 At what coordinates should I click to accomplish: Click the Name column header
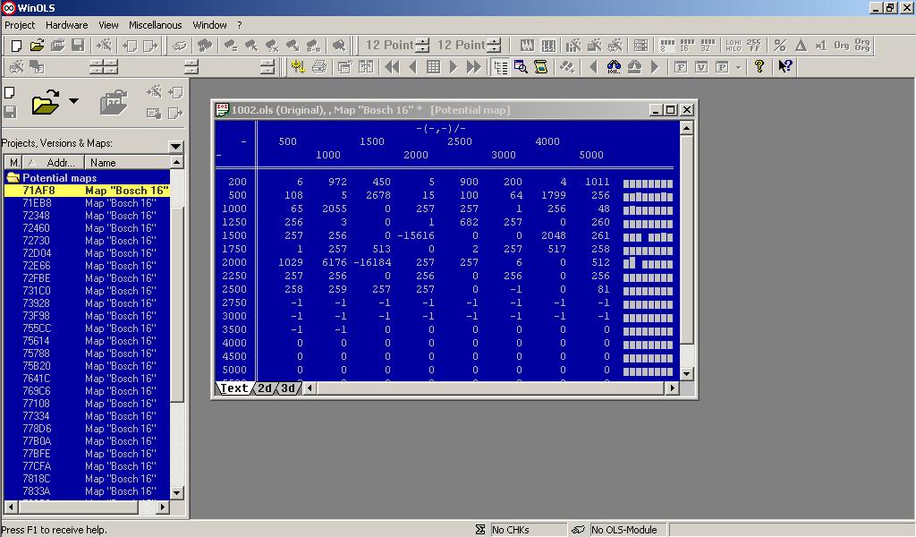(x=127, y=163)
